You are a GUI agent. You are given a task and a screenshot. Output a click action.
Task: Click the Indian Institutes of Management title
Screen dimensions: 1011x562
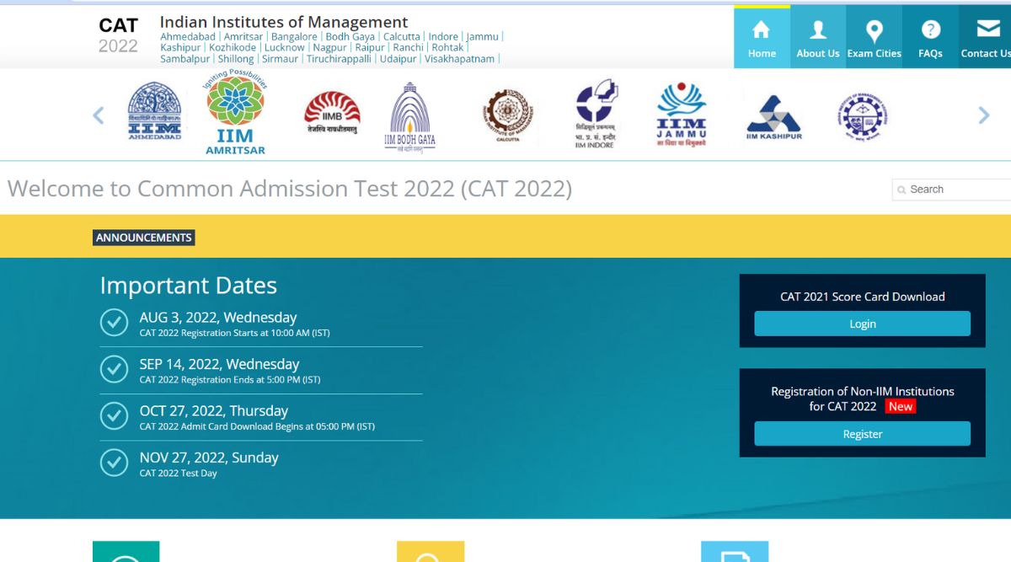coord(284,22)
